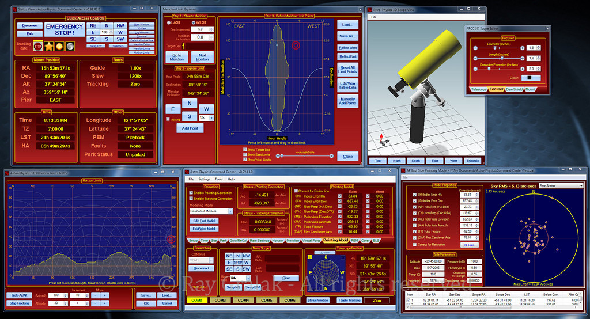Select East view in 3D Scope View

point(434,161)
